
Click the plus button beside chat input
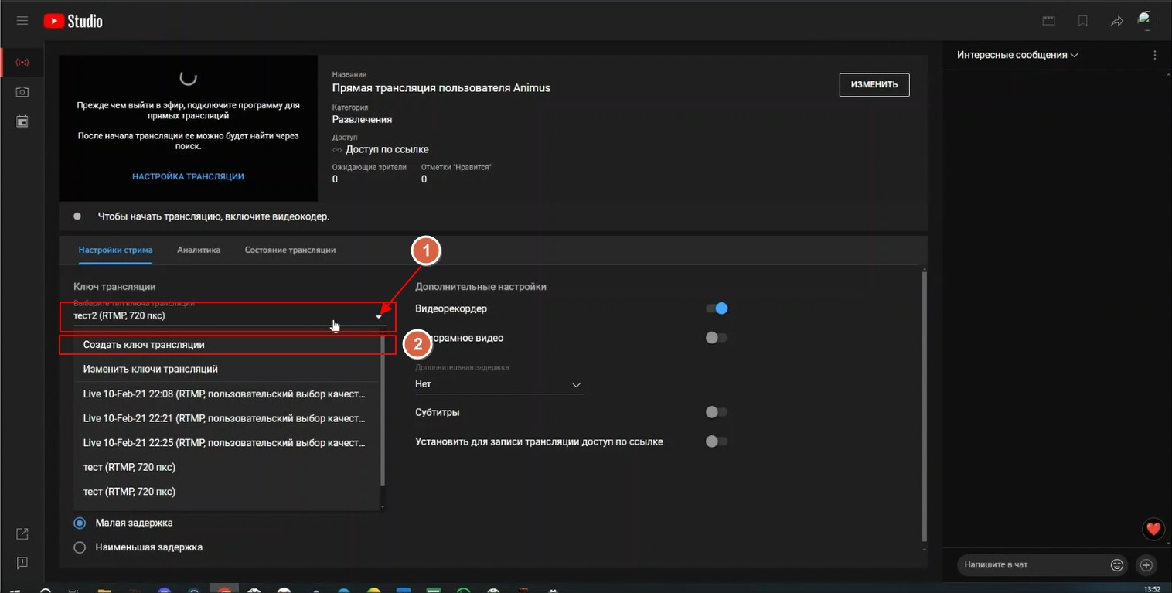click(1146, 565)
